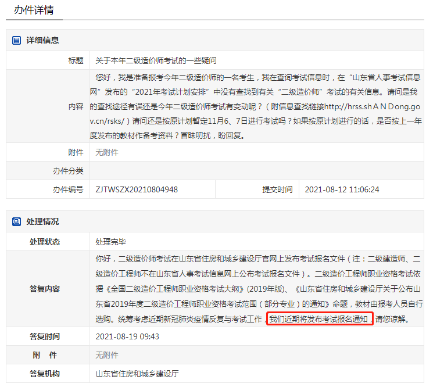Click the reply time 2021-08-19 09:43

click(127, 337)
